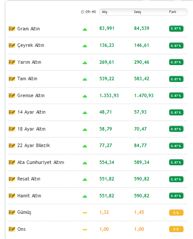
Task: Click the Hamit Altın selling price 590,82
Action: pos(142,196)
